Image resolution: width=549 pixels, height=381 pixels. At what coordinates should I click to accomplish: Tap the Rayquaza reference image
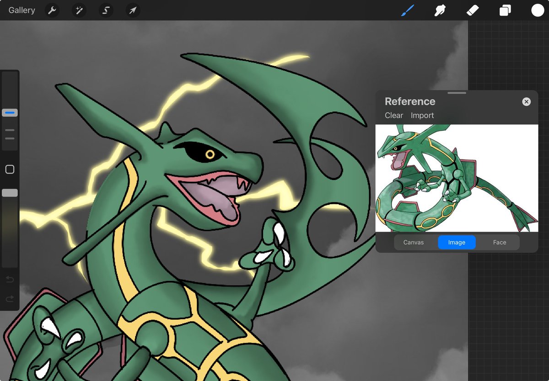tap(457, 178)
